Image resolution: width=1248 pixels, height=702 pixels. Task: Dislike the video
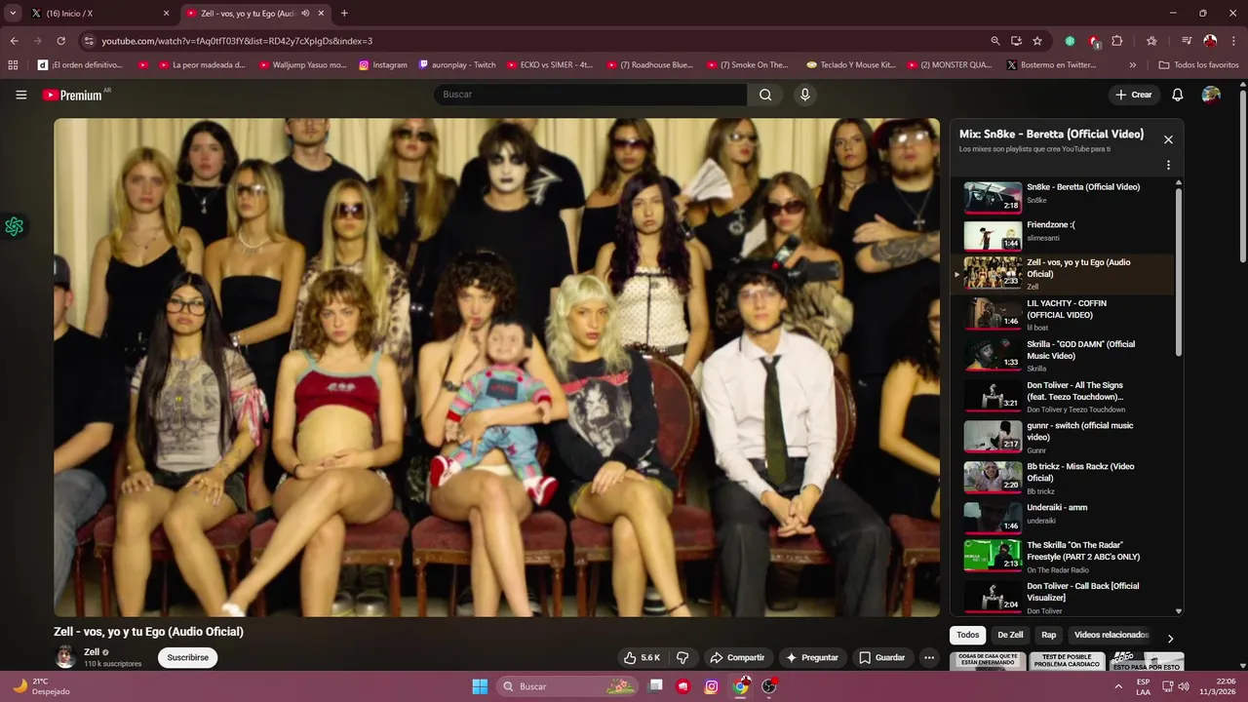click(x=683, y=657)
